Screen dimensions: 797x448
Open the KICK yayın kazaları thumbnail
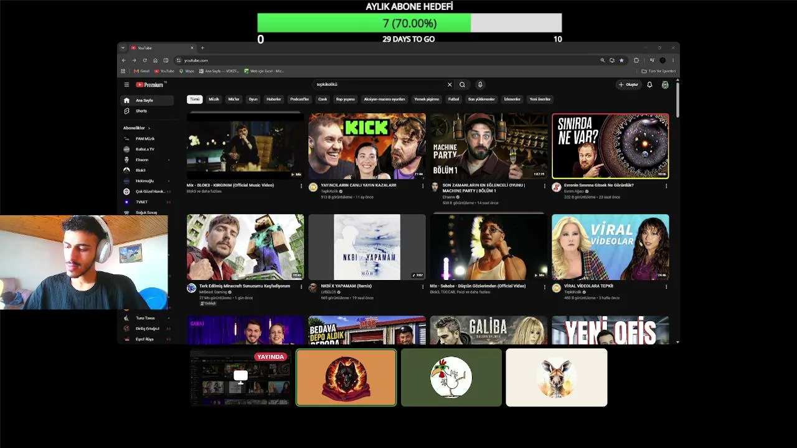click(367, 146)
